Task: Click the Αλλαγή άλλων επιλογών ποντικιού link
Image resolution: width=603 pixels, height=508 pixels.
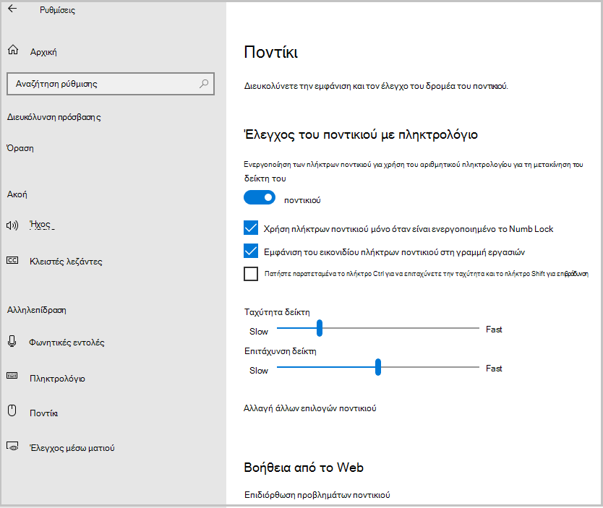Action: click(x=310, y=408)
